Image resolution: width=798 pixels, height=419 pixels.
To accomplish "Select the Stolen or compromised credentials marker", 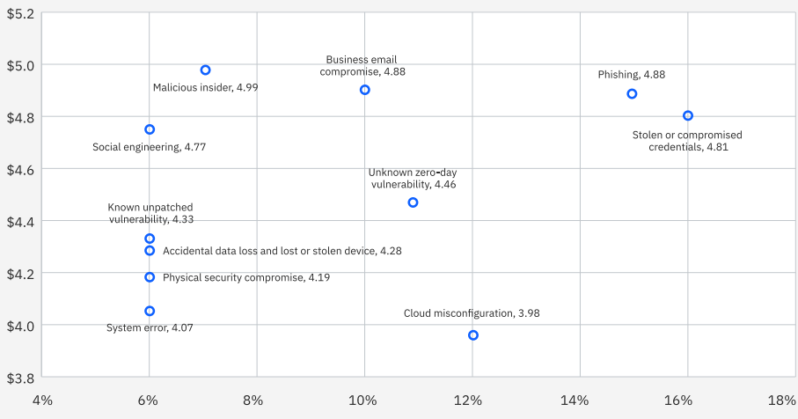I will coord(688,115).
